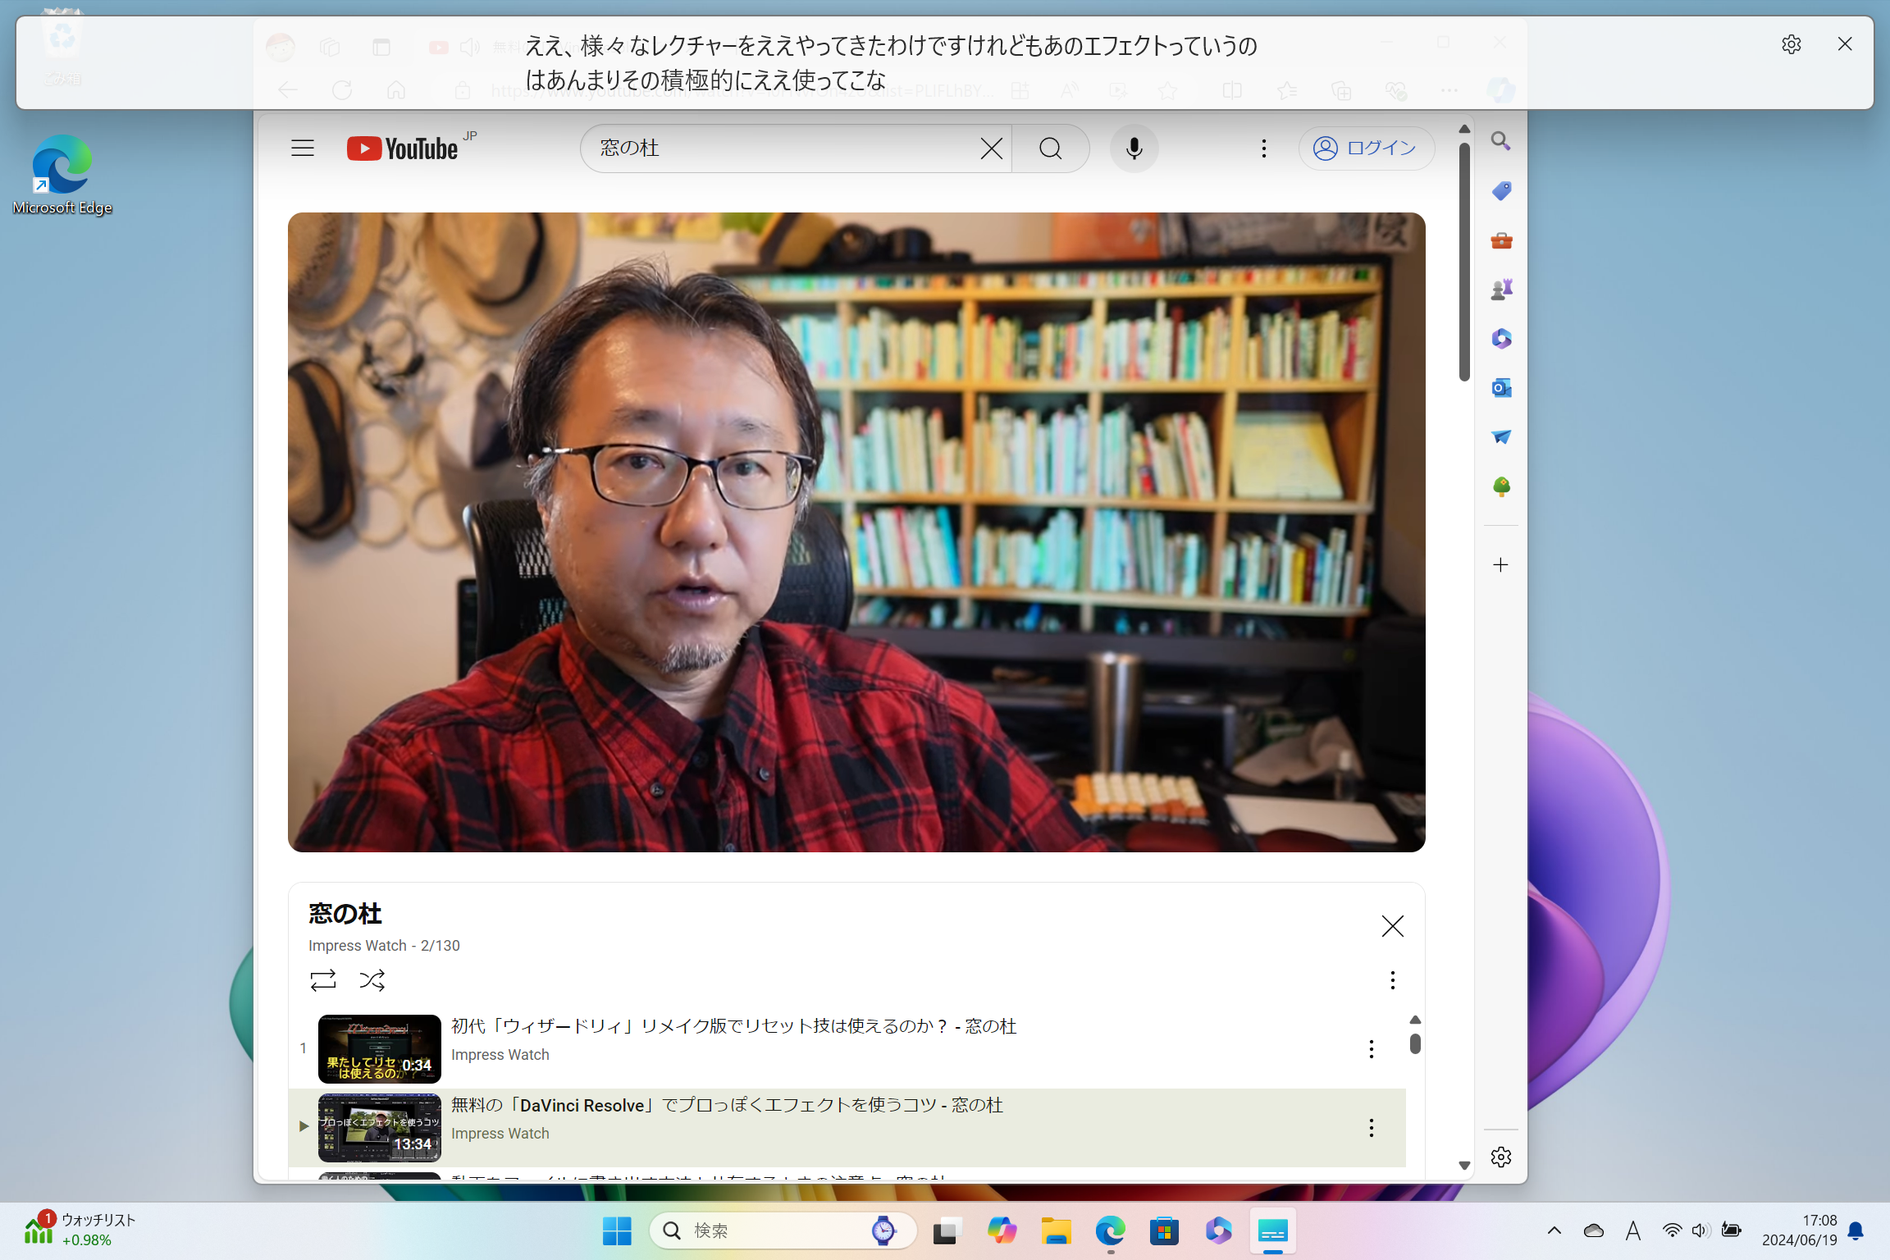The image size is (1890, 1260).
Task: Open the Windows Start menu
Action: (616, 1230)
